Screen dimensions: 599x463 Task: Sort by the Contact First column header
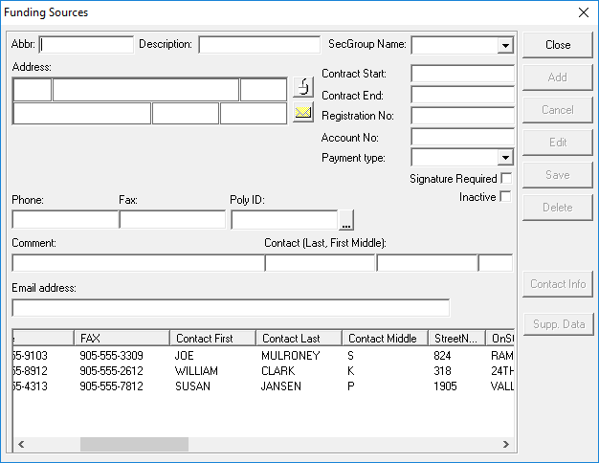[212, 339]
